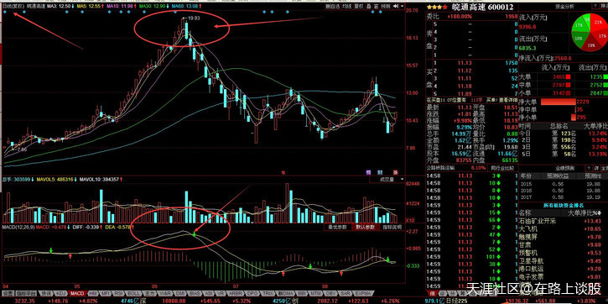Click the arrow icon in chart toolbar
Viewport: 608px width, 304px height.
(x=396, y=6)
